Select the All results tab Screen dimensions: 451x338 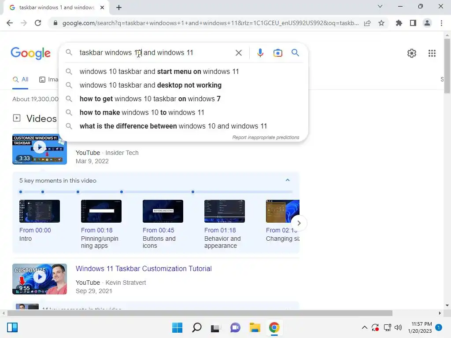(x=20, y=80)
